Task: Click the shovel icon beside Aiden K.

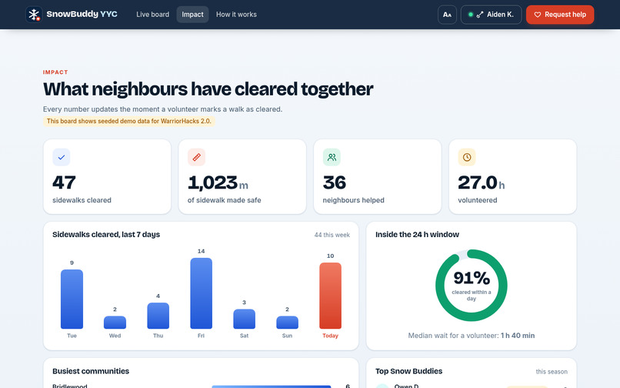Action: point(480,15)
